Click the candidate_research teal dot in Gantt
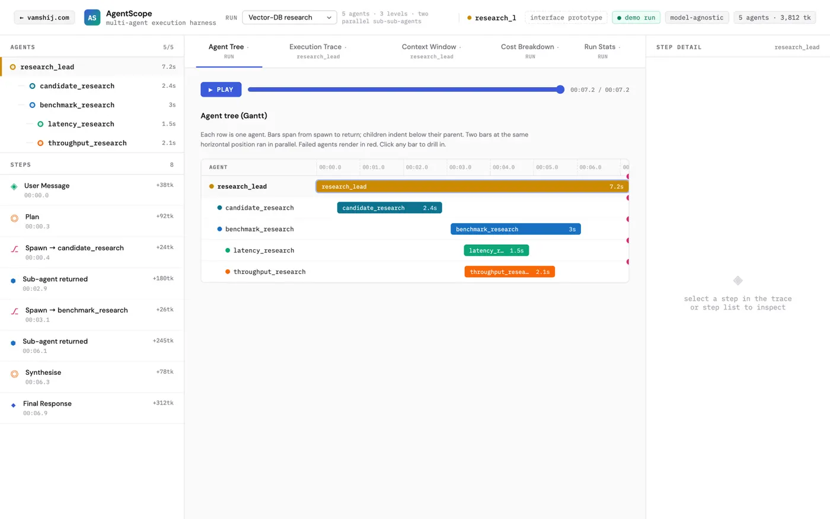The width and height of the screenshot is (830, 519). coord(219,208)
